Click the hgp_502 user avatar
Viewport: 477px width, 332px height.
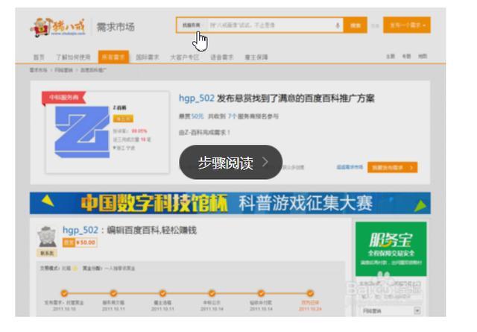point(46,237)
